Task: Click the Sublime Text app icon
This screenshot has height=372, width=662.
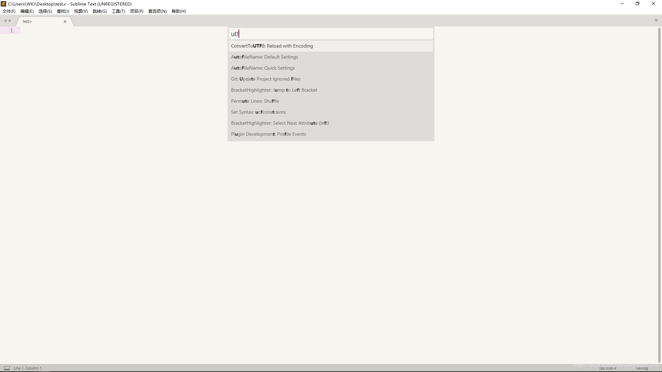Action: (3, 4)
